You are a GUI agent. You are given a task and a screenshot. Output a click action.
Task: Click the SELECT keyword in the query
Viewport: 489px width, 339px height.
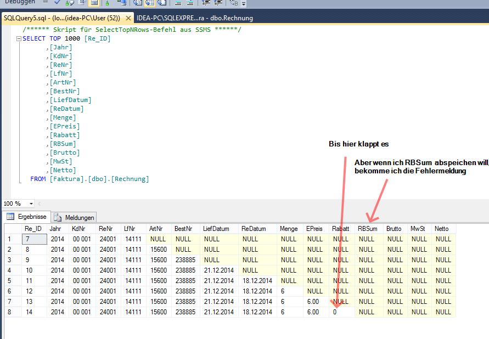(33, 38)
